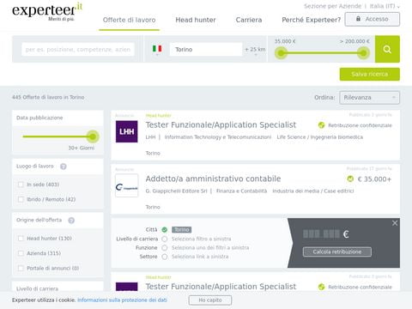
Task: Click Information Technology e Telecomunicazioni text
Action: pos(218,137)
